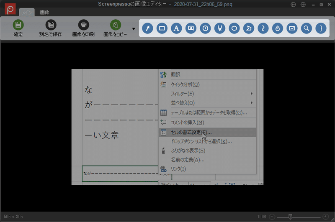The image size is (335, 222).
Task: Click the 別名で保存 save-as icon
Action: pos(51,25)
